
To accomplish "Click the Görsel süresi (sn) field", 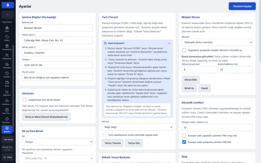I will 199,70.
